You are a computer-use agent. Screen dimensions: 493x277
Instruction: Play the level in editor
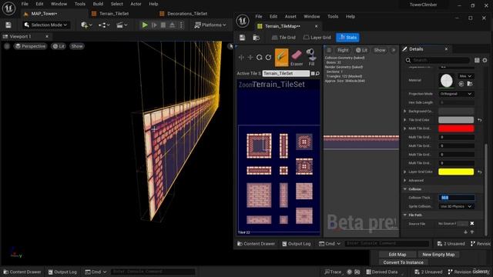tap(145, 25)
